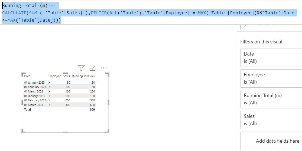Image resolution: width=302 pixels, height=151 pixels.
Task: Click the bold grand total value 600
Action: click(92, 109)
